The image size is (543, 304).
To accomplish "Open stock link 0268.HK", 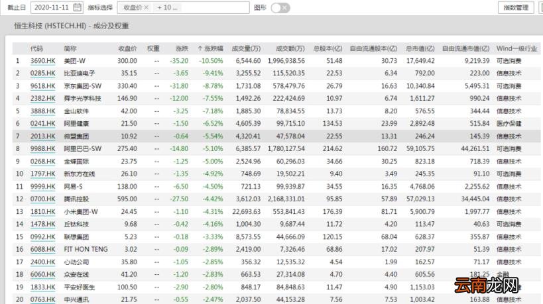I will [x=43, y=162].
